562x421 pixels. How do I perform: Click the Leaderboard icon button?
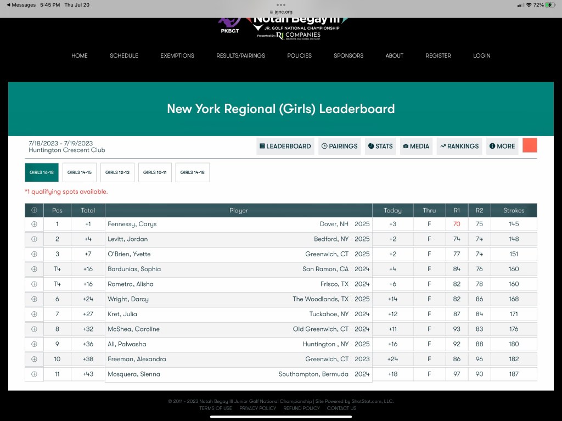pos(285,147)
